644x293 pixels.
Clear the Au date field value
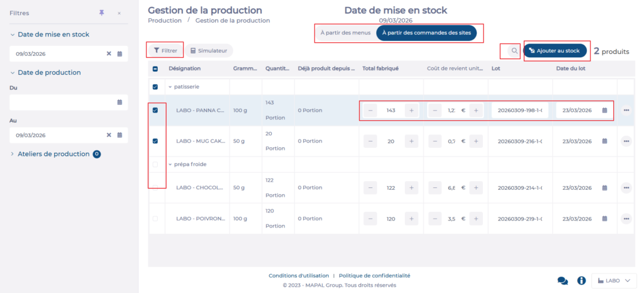[108, 135]
